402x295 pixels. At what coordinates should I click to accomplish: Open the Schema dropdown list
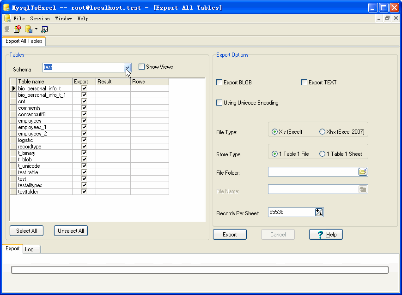click(127, 68)
